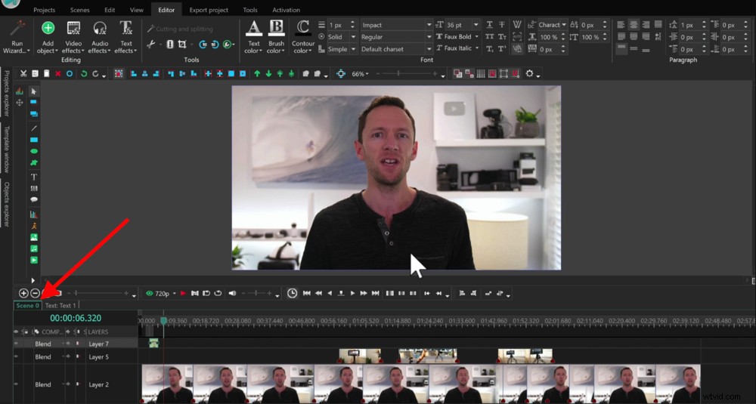
Task: Toggle subscript text formatting
Action: tap(489, 48)
